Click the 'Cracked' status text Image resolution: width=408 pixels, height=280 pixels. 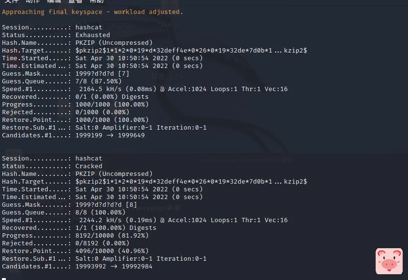89,166
